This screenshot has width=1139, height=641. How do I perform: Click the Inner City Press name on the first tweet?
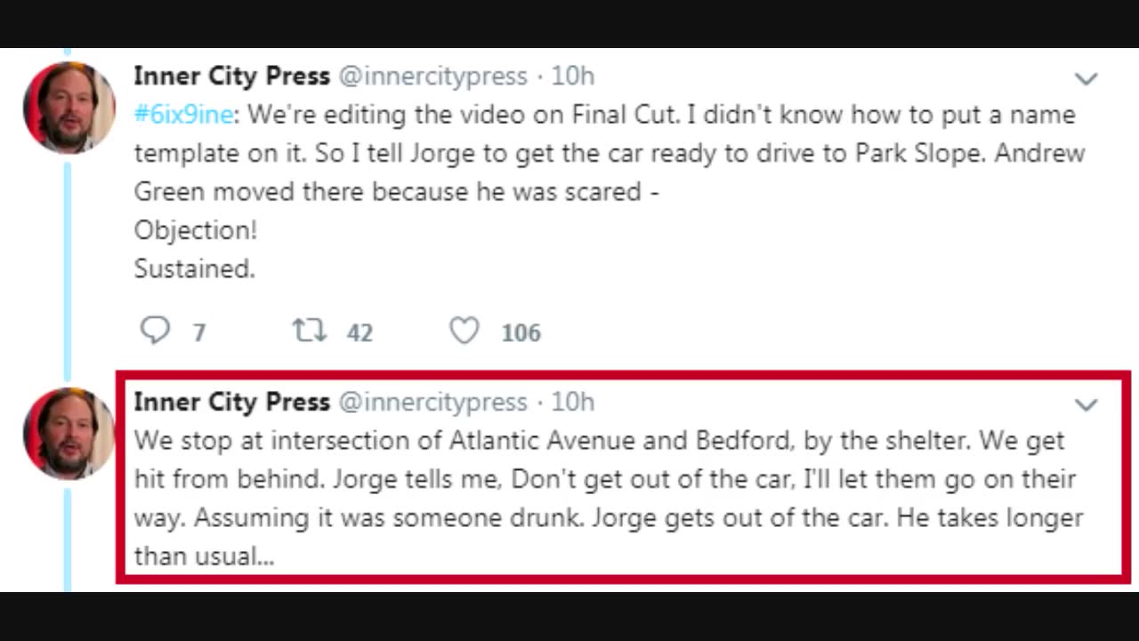[231, 76]
